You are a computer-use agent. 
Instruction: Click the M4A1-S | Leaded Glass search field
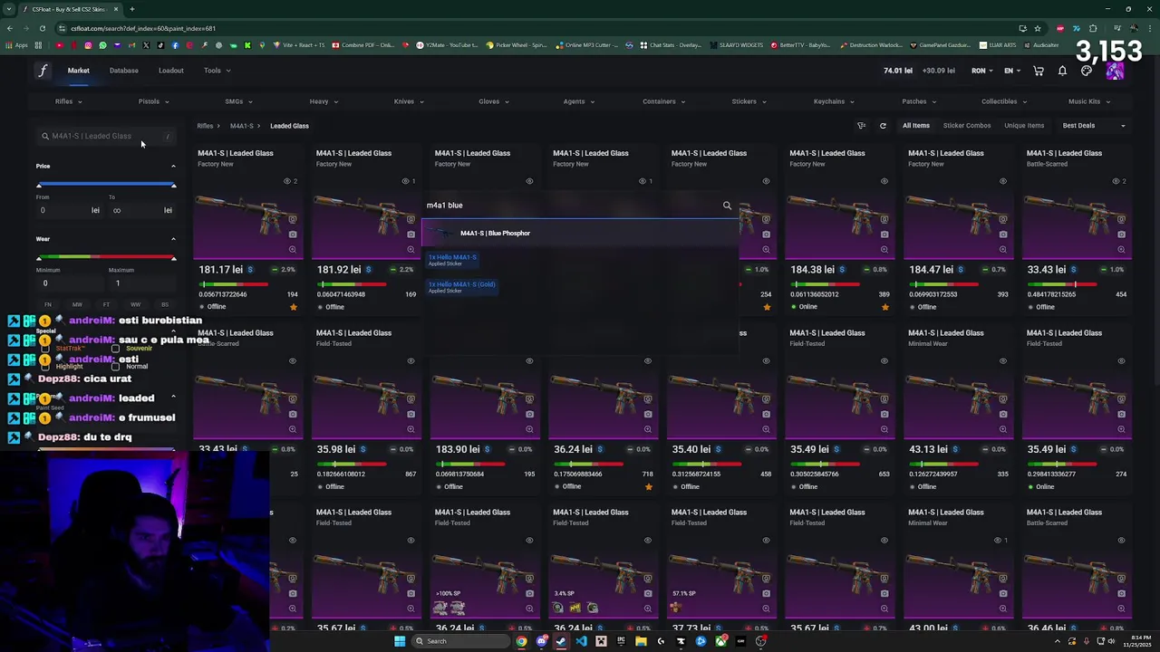point(105,136)
